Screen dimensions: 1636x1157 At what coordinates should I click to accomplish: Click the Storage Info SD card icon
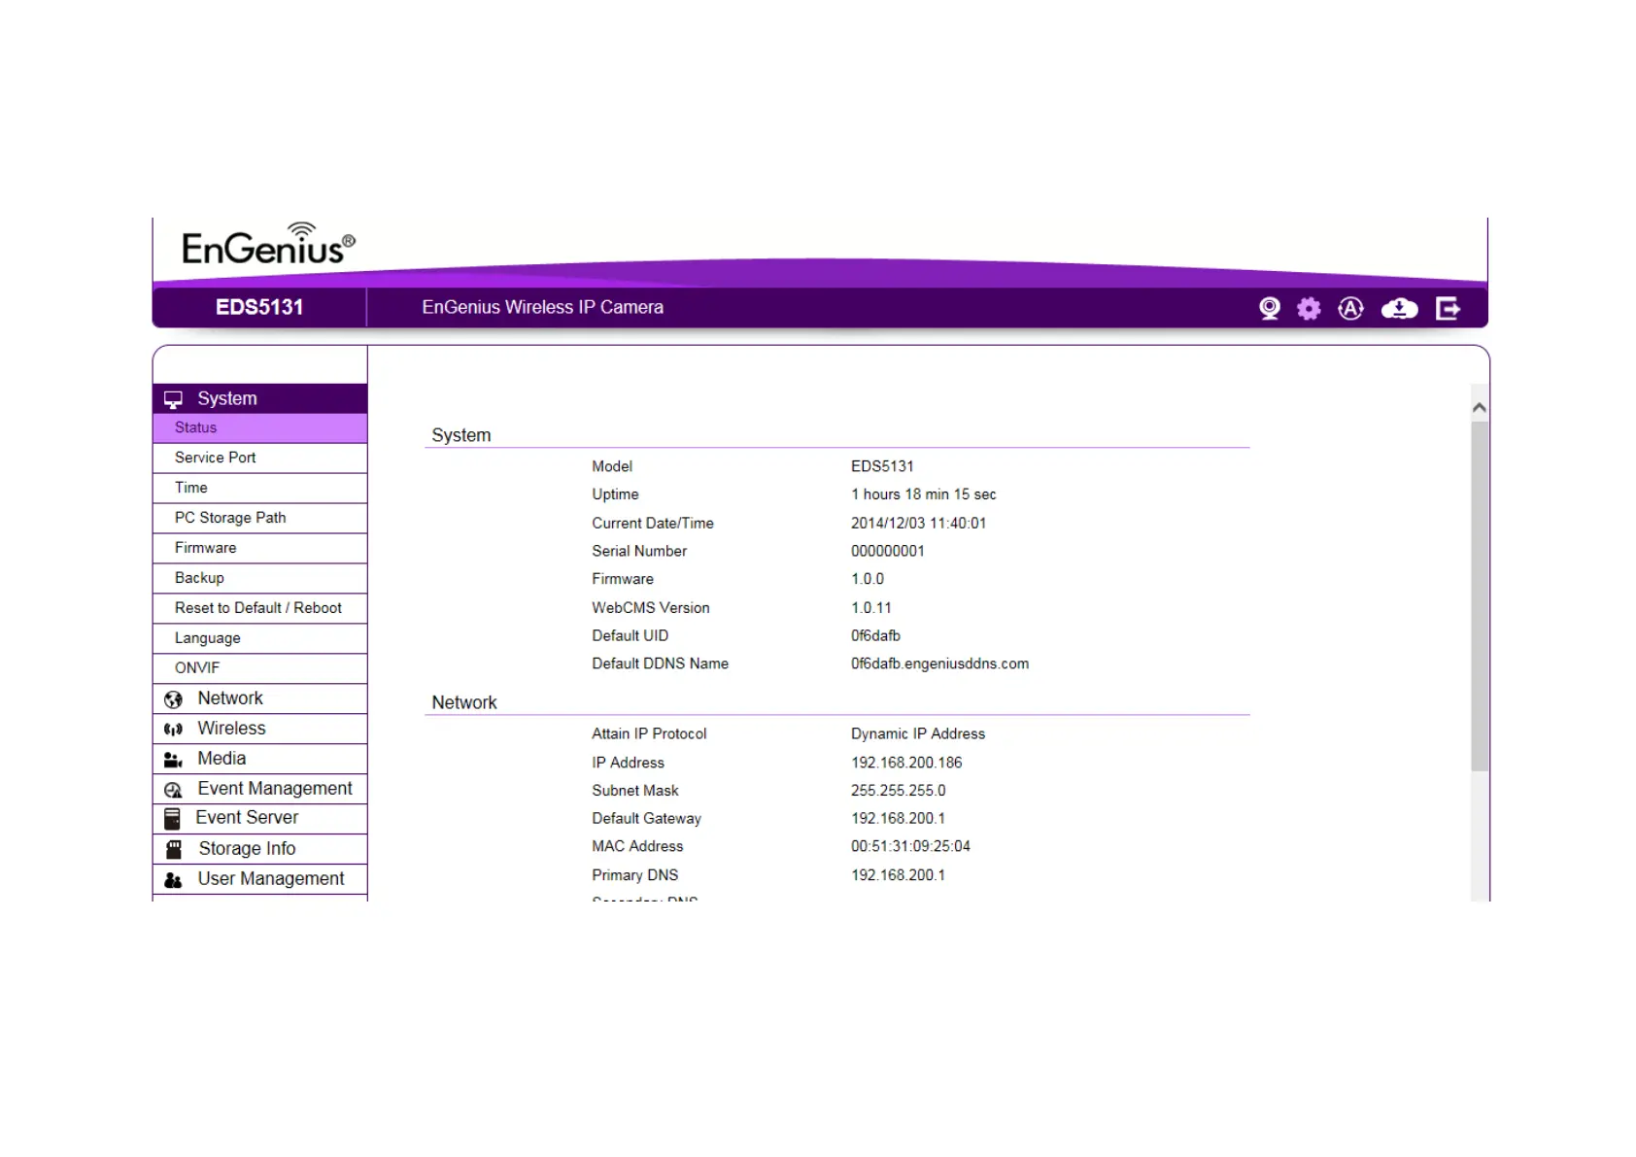click(x=174, y=850)
